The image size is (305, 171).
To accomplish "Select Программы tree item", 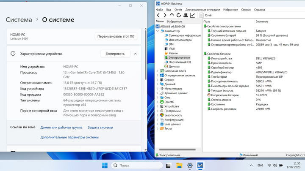I will point(170,111).
